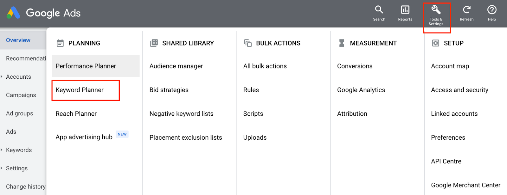Select Overview in the sidebar
The width and height of the screenshot is (507, 195).
pos(23,40)
